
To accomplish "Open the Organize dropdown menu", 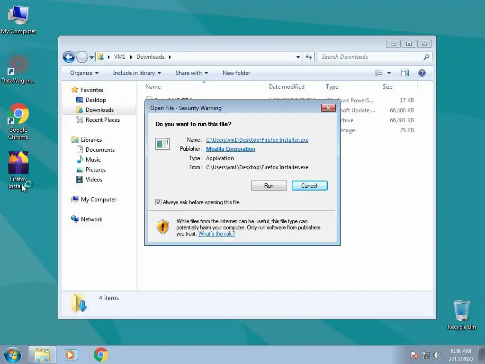I will point(84,73).
